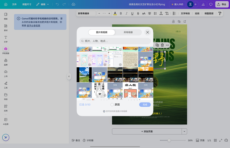The width and height of the screenshot is (230, 148).
Task: Select the 文字 (Text) sidebar tool
Action: (6, 39)
